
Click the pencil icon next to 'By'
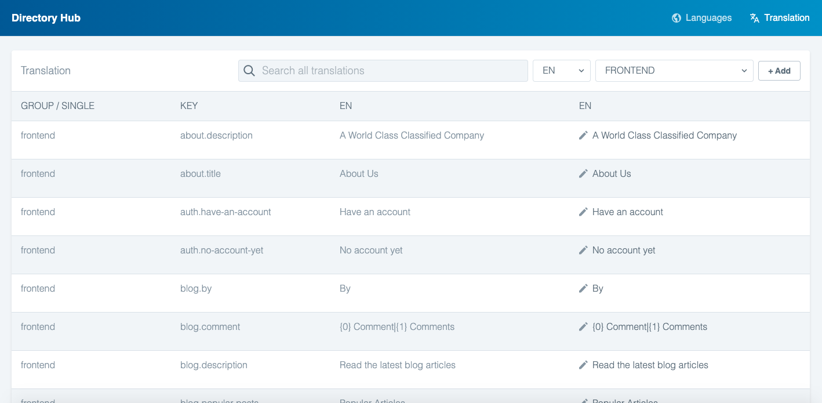(x=583, y=288)
